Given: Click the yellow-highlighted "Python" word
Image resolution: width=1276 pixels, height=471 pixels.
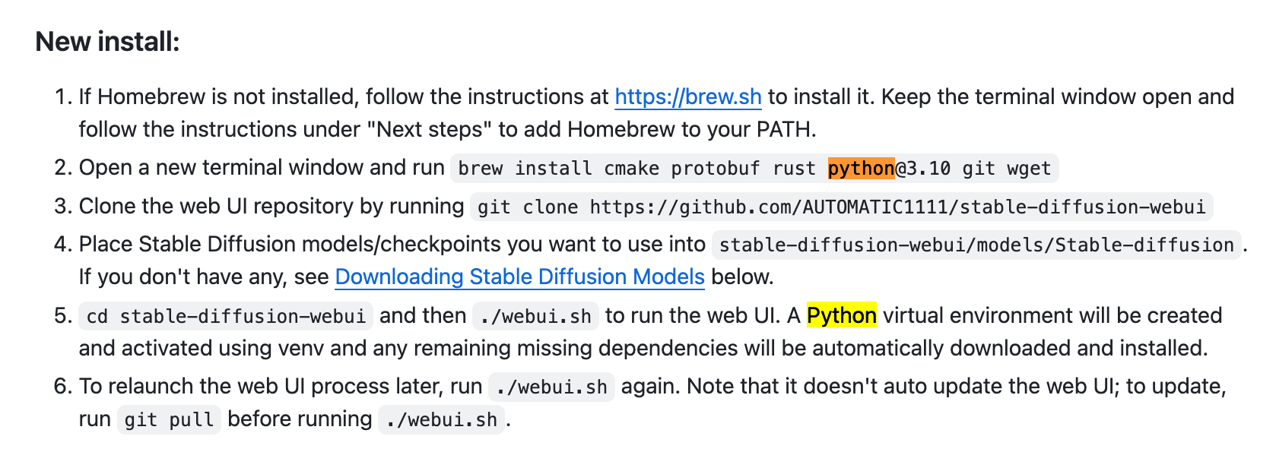Looking at the screenshot, I should [x=841, y=316].
